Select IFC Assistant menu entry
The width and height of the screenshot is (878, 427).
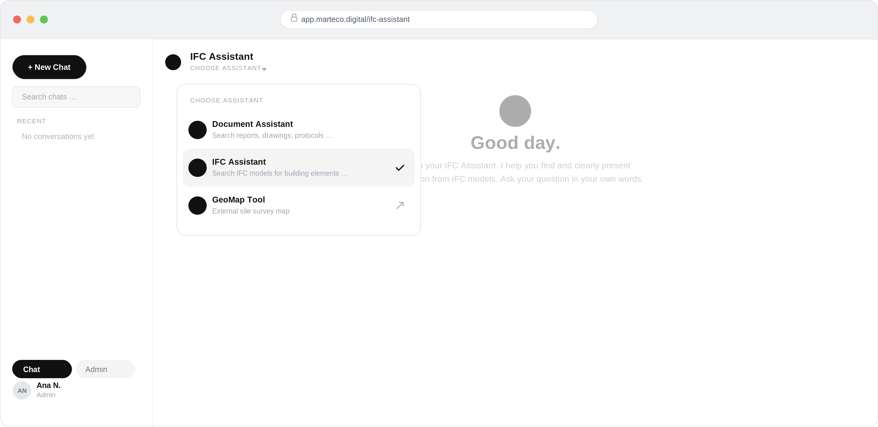point(298,168)
